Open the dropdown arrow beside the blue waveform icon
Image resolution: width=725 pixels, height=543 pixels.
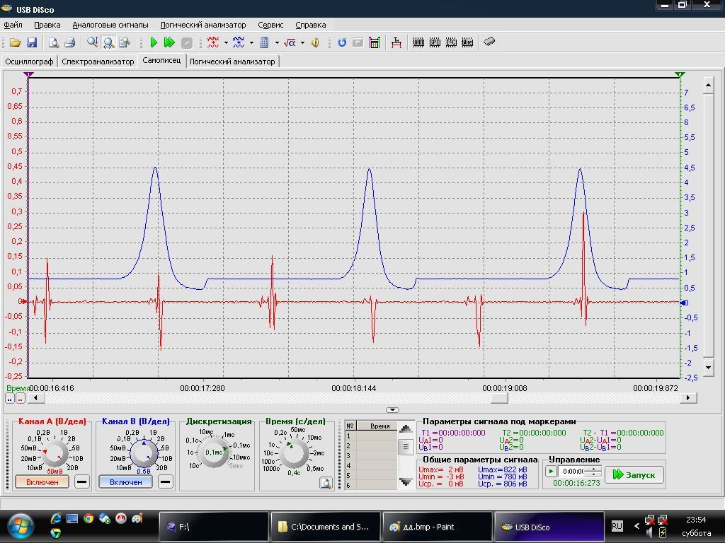click(x=251, y=43)
